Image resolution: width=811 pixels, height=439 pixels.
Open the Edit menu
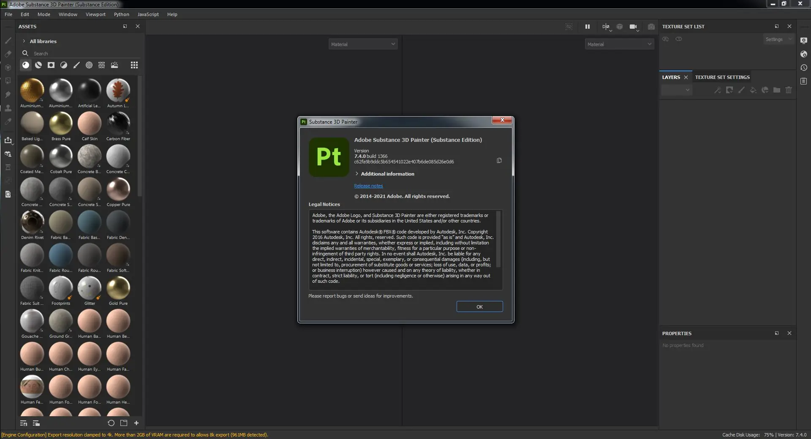point(25,14)
